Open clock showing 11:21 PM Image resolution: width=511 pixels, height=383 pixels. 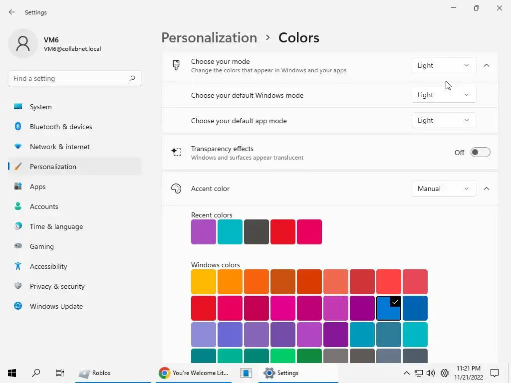(x=468, y=373)
